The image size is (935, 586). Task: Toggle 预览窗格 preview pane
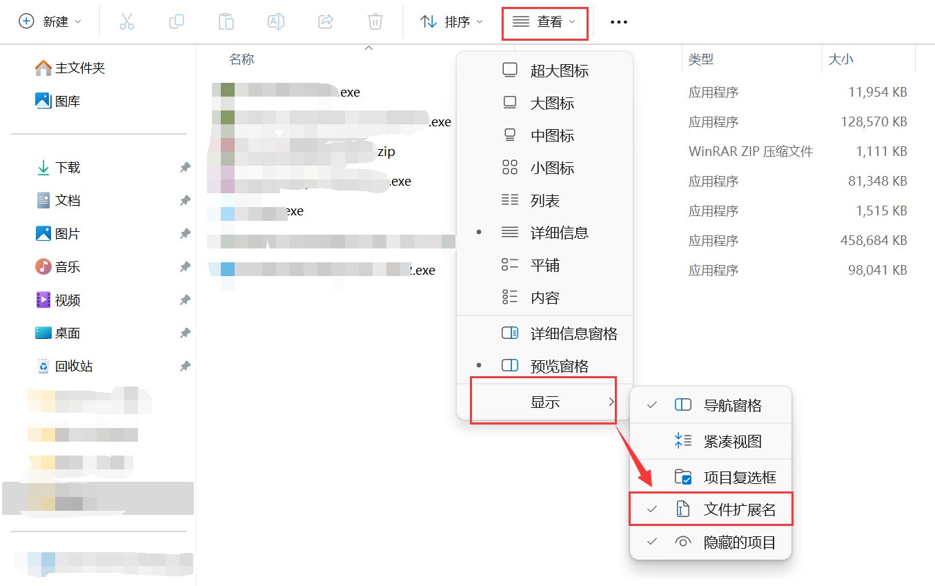pos(544,366)
